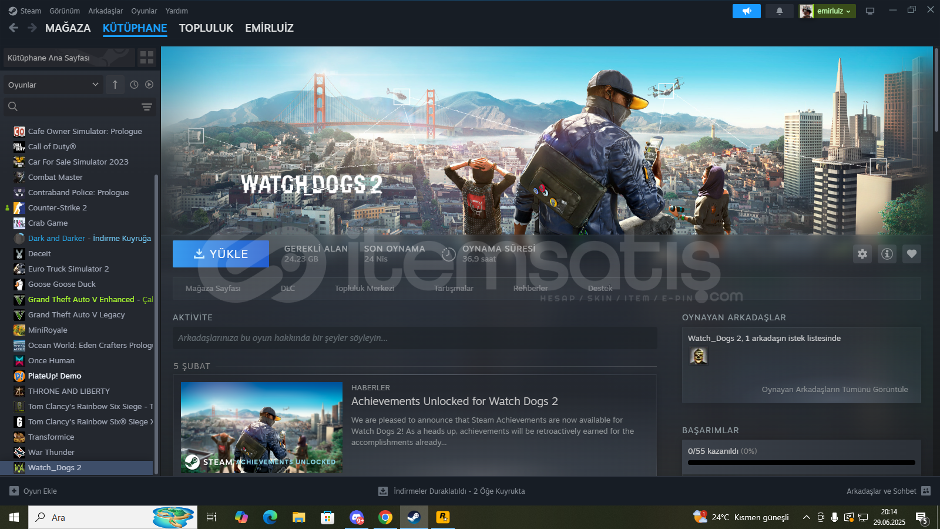
Task: Open the DLC link
Action: 288,288
